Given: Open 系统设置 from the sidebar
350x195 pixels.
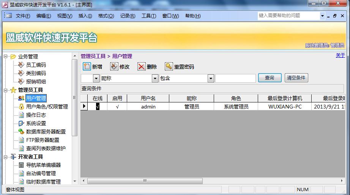Looking at the screenshot, I should pos(36,123).
